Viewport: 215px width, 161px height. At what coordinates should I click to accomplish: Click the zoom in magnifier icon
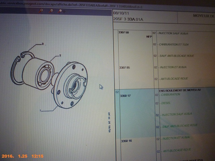[x=41, y=11]
